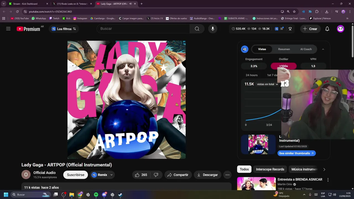This screenshot has width=354, height=199.
Task: Open the Chrome downloads icon
Action: 327,12
